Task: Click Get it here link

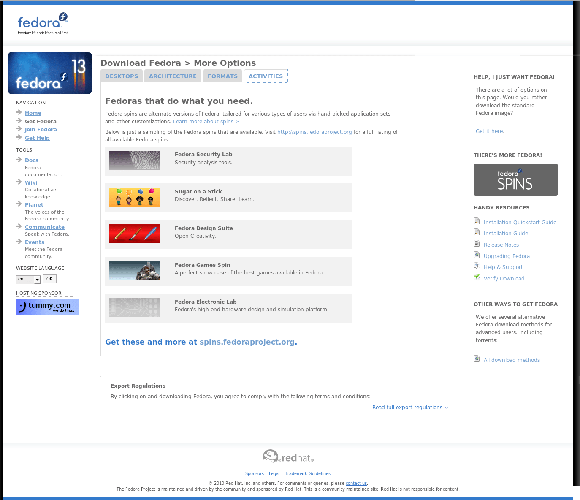Action: (x=489, y=131)
